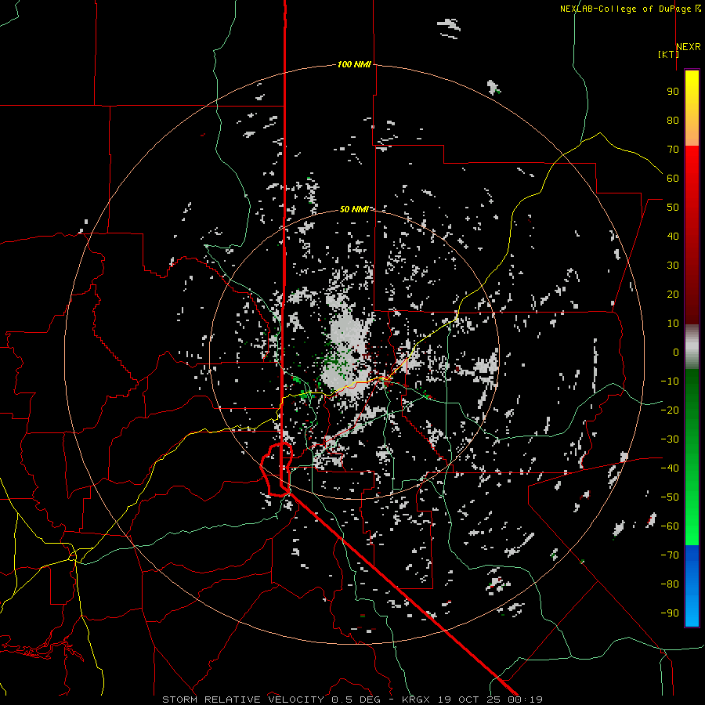Click the -10 value on the scale
Viewport: 705px width, 705px height.
pos(670,381)
